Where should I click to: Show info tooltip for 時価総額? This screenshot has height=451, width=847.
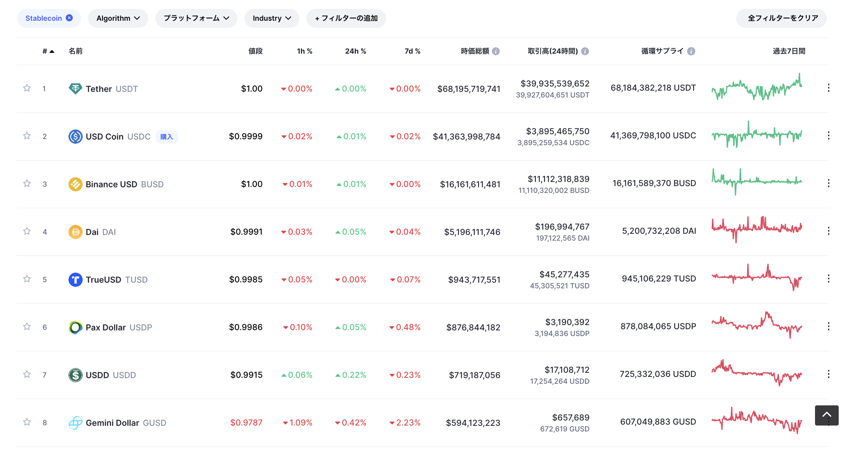coord(496,51)
